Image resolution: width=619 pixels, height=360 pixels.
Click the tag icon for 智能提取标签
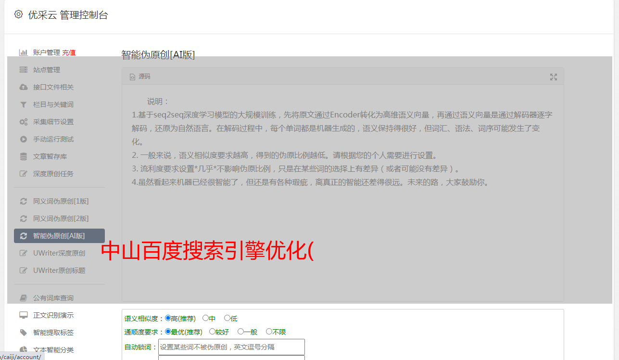click(x=23, y=333)
